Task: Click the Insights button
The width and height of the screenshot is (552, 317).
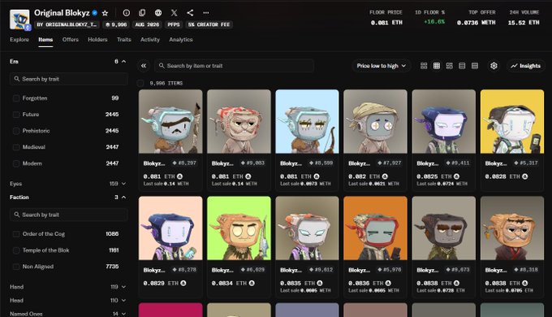Action: coord(526,66)
